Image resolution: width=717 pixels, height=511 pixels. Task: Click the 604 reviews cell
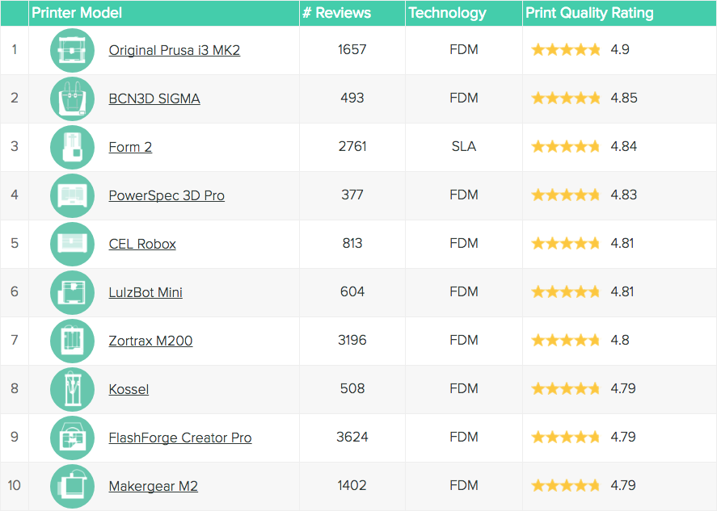352,291
